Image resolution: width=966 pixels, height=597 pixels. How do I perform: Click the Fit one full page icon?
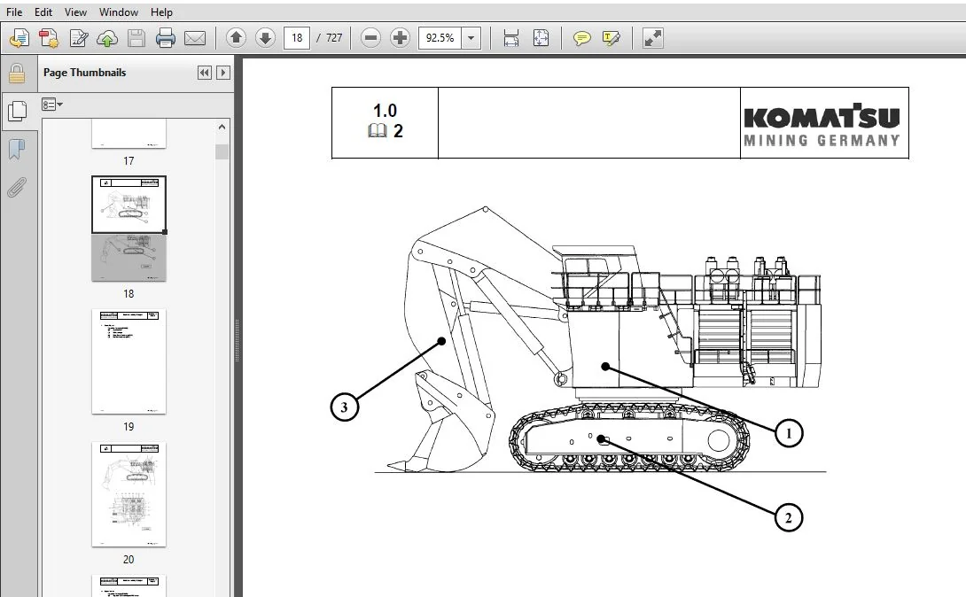pos(541,38)
